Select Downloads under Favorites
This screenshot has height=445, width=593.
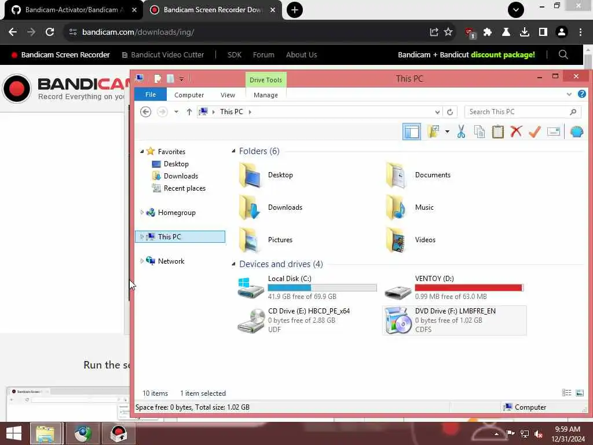(181, 176)
